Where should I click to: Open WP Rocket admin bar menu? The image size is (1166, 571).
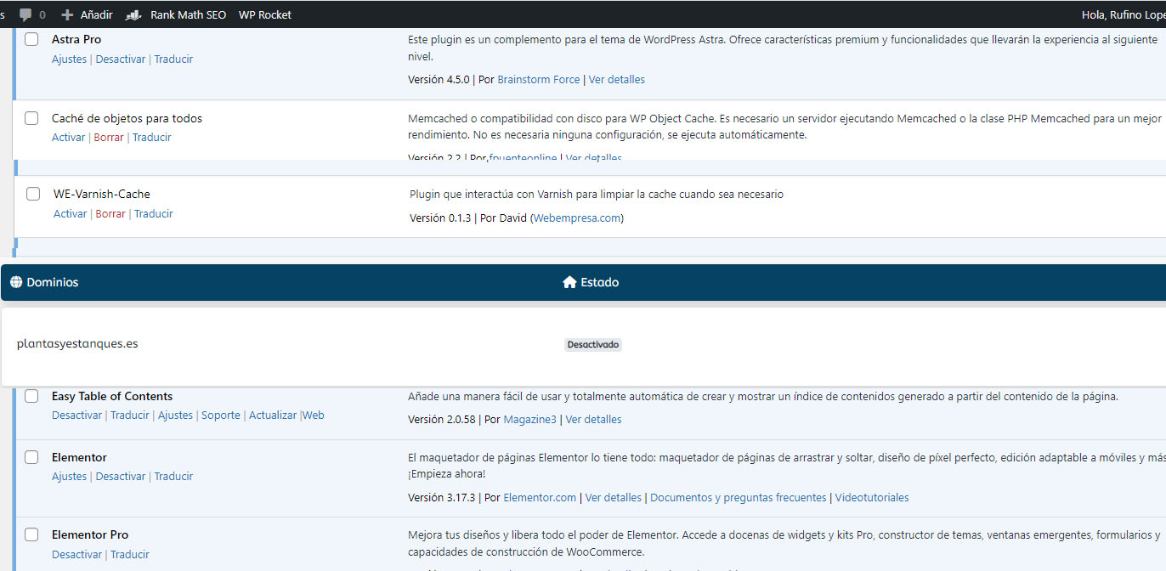point(264,14)
